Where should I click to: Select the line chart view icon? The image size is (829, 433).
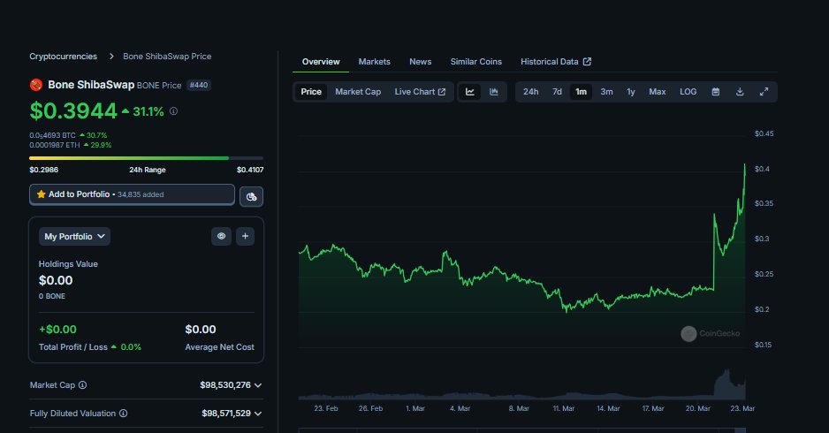coord(469,92)
